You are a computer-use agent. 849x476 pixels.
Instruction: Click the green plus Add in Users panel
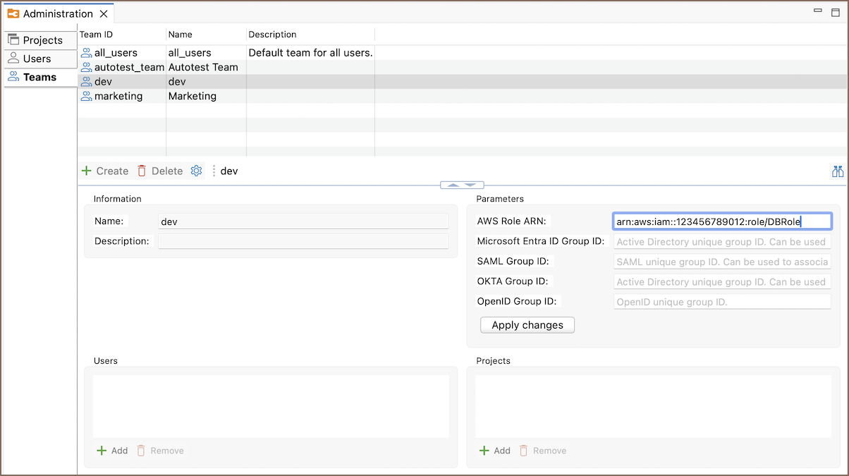coord(112,451)
